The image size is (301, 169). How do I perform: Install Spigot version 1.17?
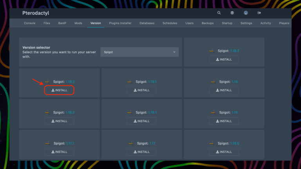point(141,152)
